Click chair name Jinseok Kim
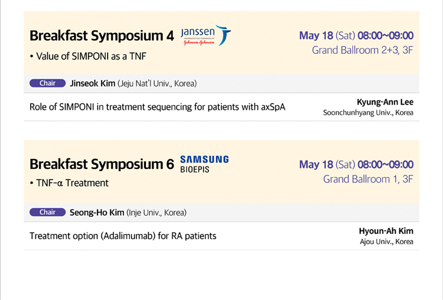The width and height of the screenshot is (443, 300). click(93, 83)
